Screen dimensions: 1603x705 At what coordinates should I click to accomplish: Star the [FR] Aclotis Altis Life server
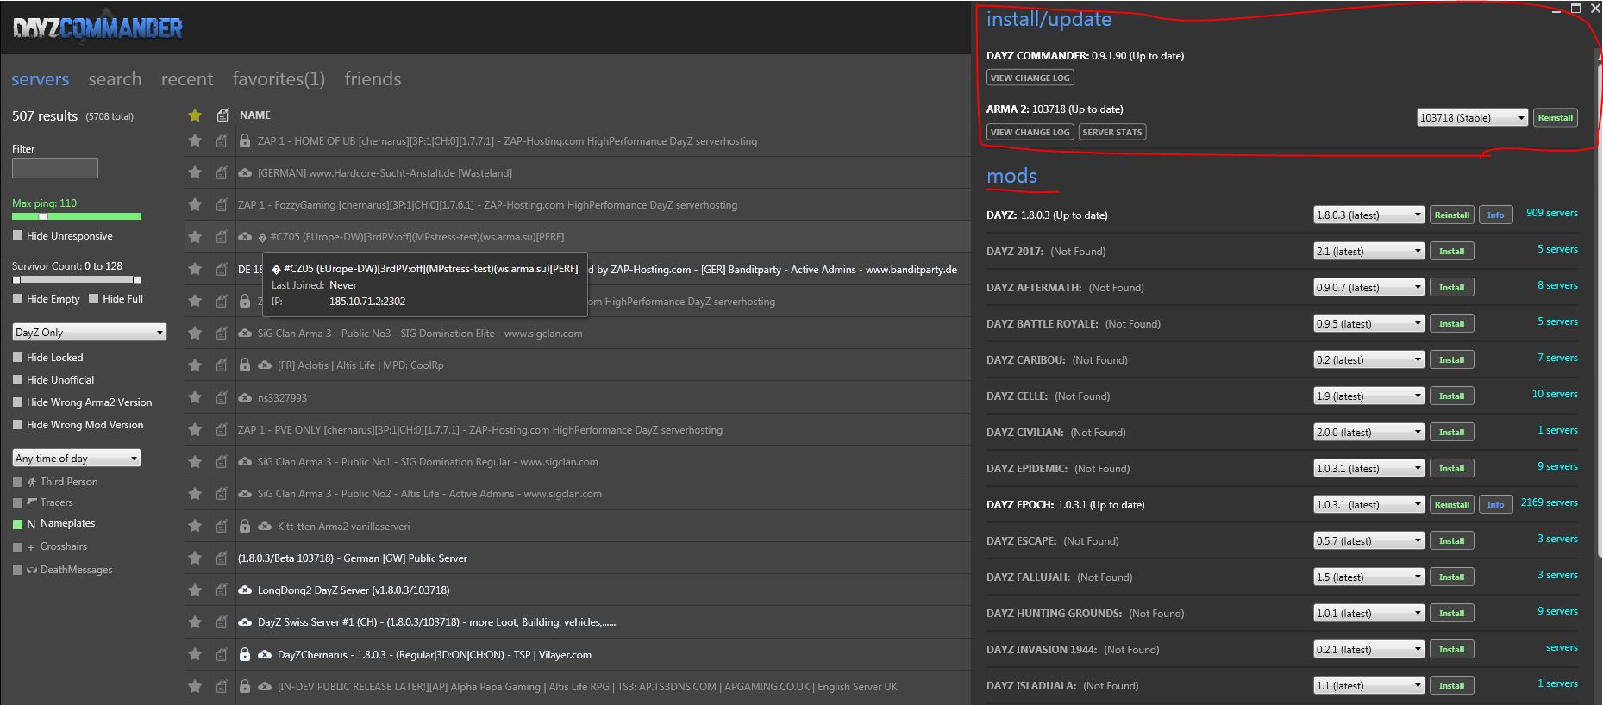tap(195, 365)
